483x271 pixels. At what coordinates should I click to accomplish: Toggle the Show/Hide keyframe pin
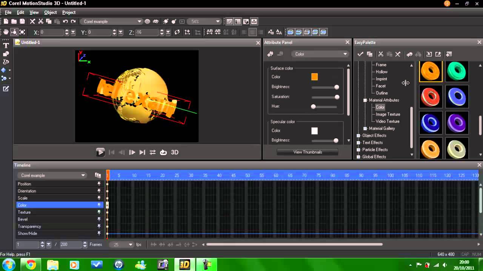pos(99,233)
